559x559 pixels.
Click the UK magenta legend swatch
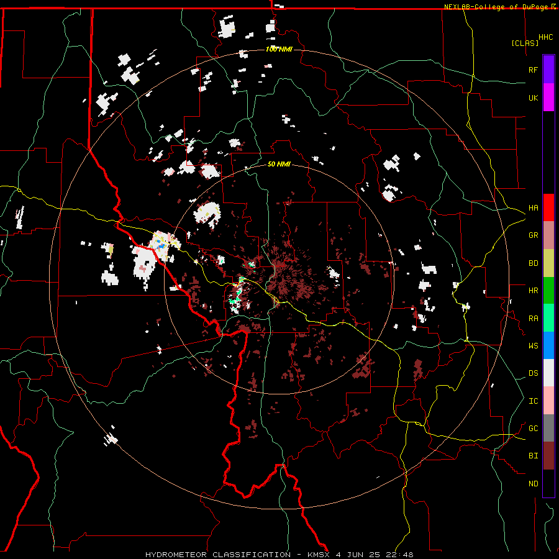[x=548, y=98]
